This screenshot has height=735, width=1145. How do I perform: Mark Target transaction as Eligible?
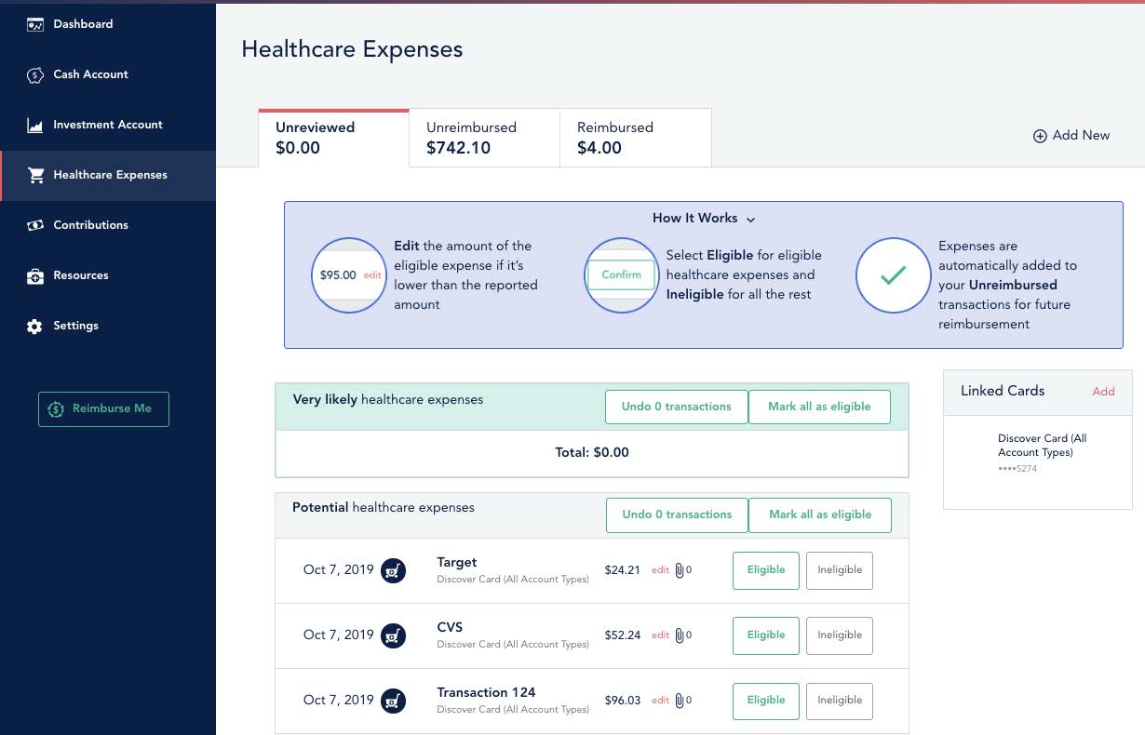[765, 570]
